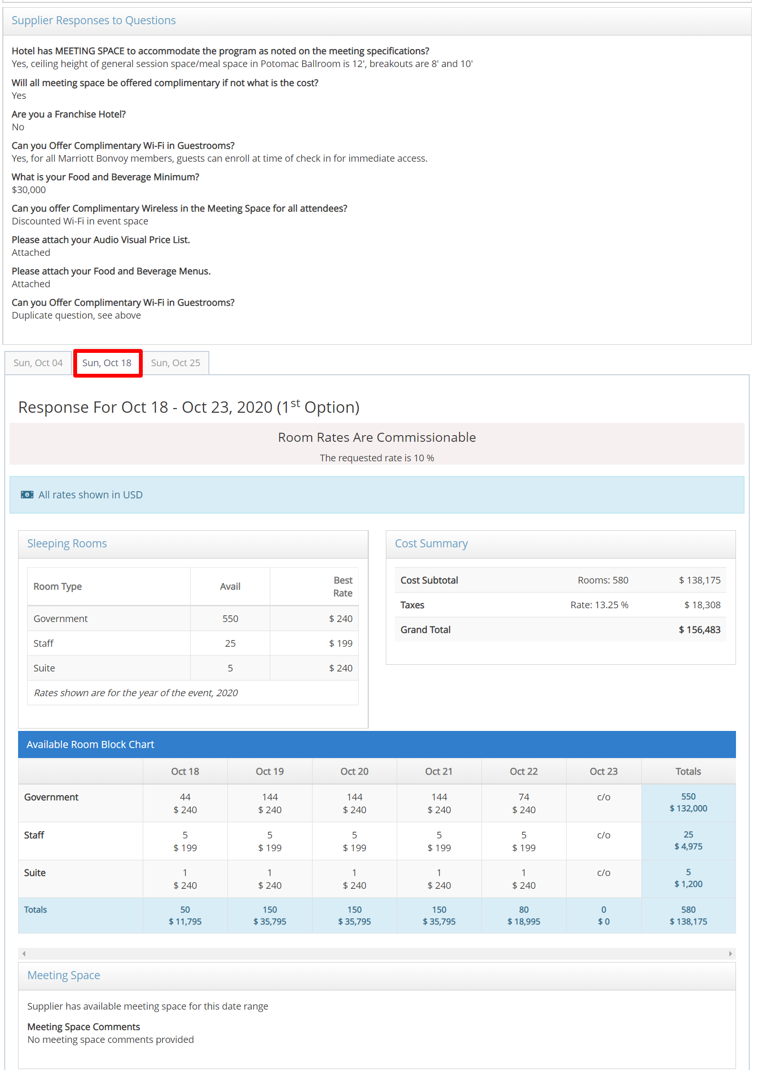Click the left scroll arrow under room chart
Screen dimensions: 765x1070
24,953
